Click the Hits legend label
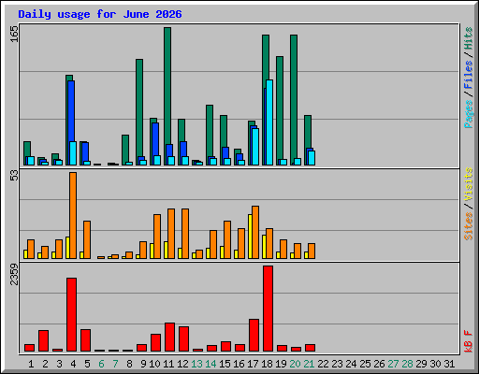 [x=469, y=38]
